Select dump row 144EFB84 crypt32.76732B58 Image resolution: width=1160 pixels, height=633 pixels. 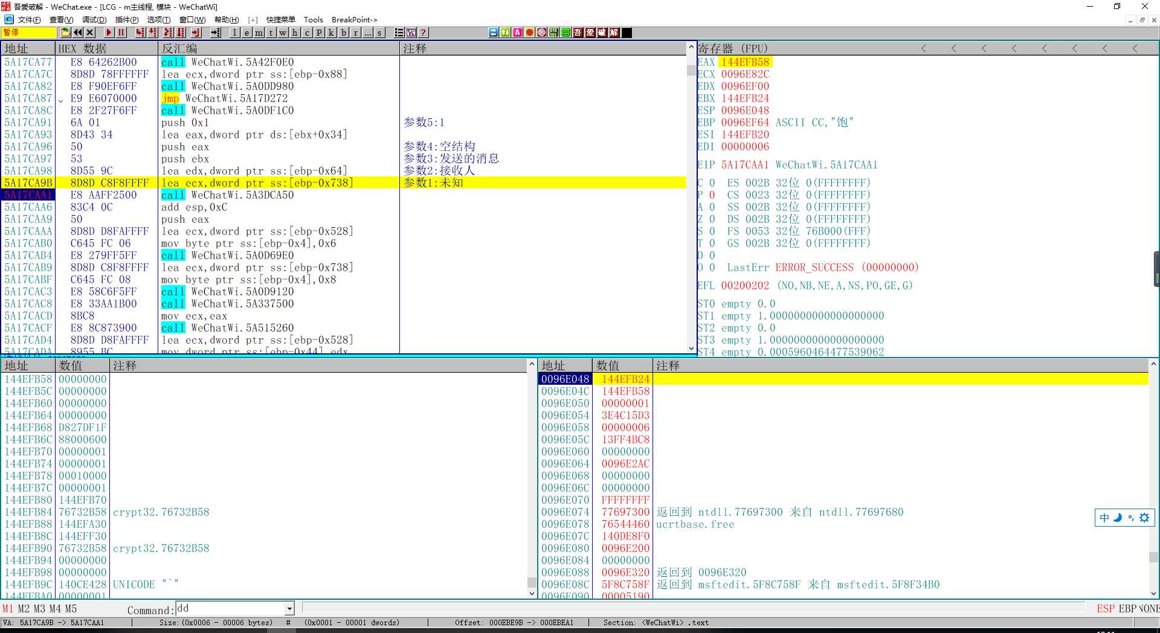[265, 512]
